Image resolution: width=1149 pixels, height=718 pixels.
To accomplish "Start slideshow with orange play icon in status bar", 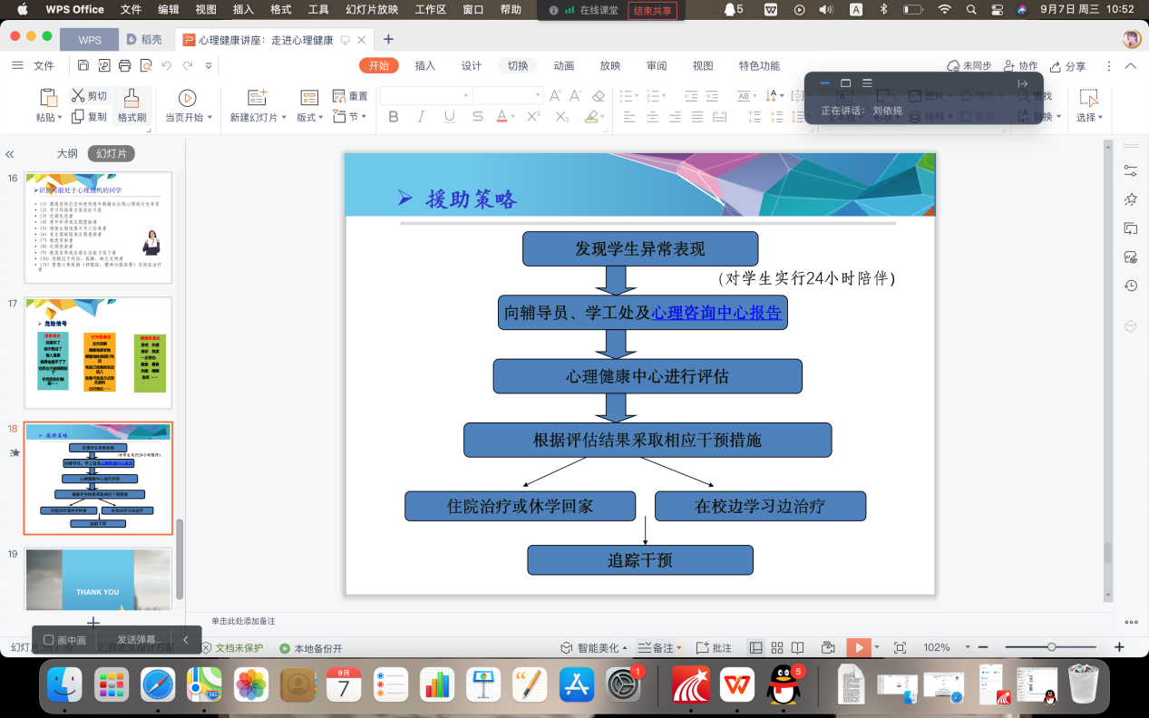I will point(857,647).
